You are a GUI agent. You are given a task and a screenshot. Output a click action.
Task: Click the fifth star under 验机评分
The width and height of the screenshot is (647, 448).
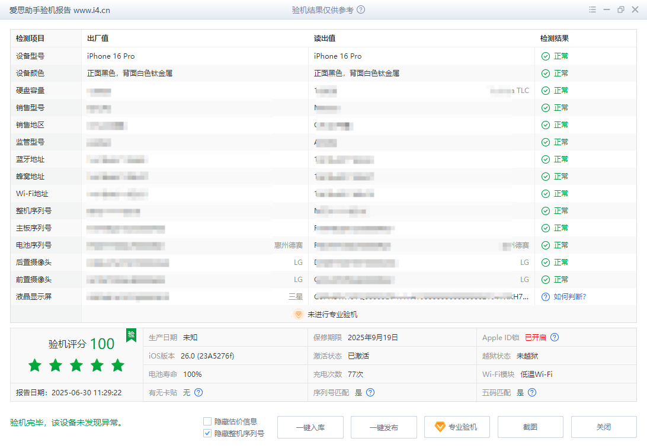(117, 366)
